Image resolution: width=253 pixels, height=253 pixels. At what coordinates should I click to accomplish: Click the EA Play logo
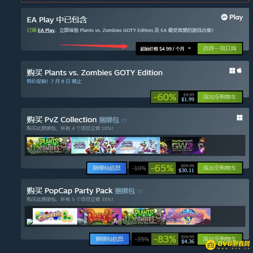click(x=232, y=17)
